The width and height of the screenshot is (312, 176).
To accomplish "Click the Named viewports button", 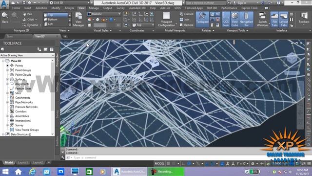I will click(x=186, y=14).
